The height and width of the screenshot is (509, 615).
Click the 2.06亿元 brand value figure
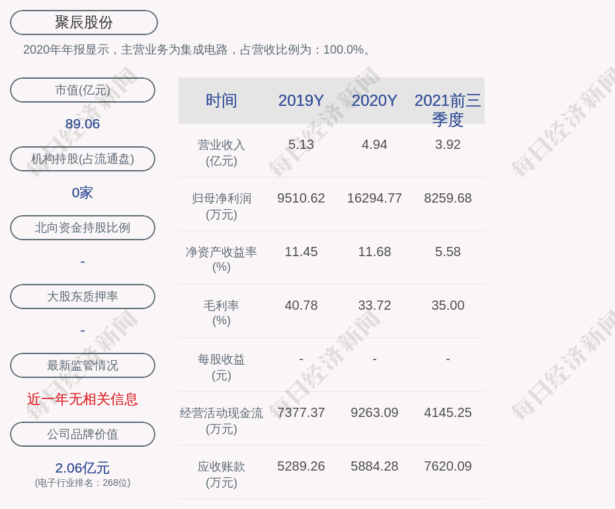click(x=83, y=468)
